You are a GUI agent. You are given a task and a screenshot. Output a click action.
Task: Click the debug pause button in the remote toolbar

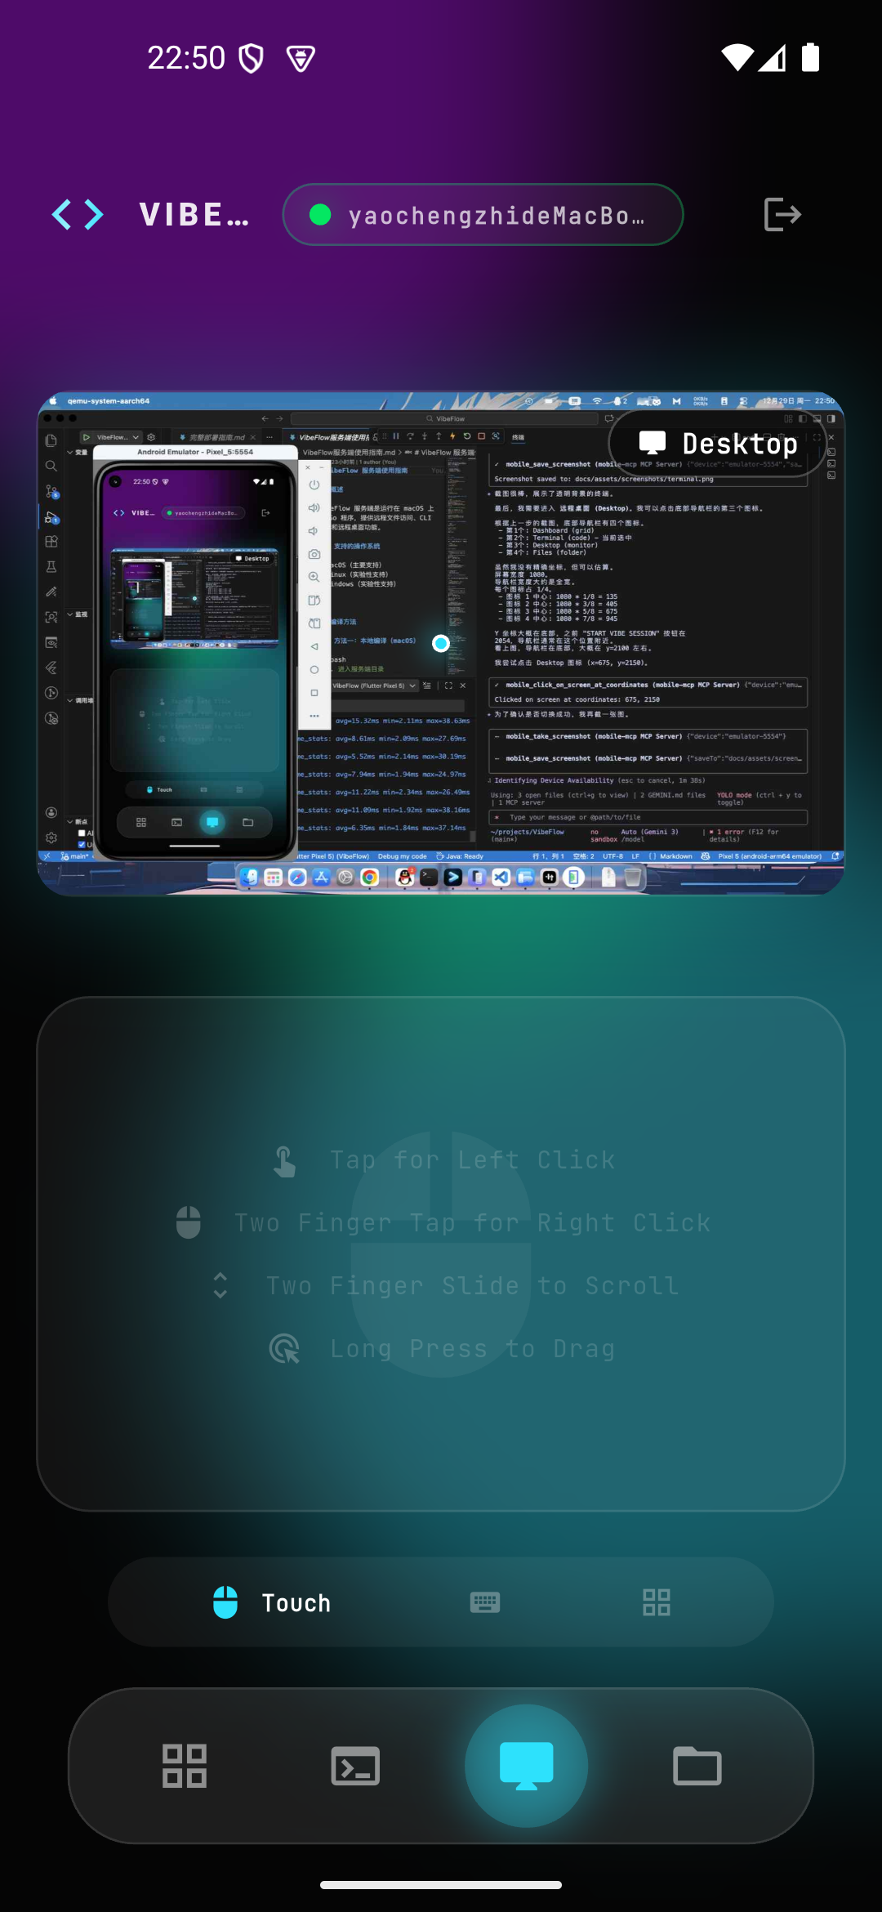click(x=396, y=436)
